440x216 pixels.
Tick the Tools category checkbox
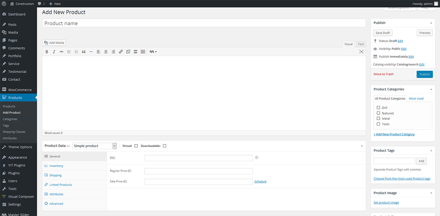pos(378,124)
